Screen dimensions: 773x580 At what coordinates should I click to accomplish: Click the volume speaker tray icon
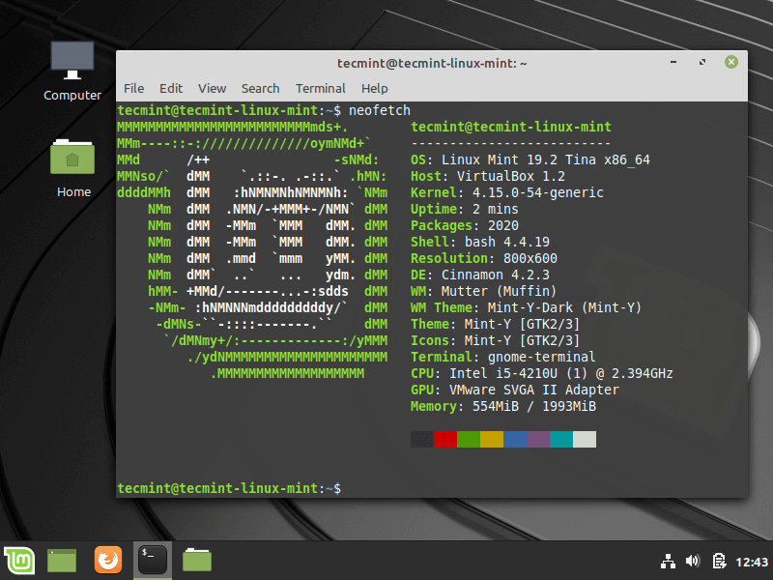[692, 561]
